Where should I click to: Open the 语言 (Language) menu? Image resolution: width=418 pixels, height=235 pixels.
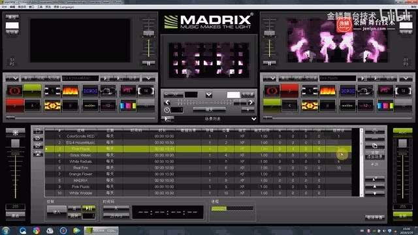(64, 7)
